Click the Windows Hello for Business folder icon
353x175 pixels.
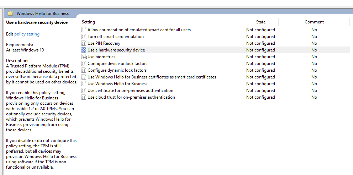point(10,13)
